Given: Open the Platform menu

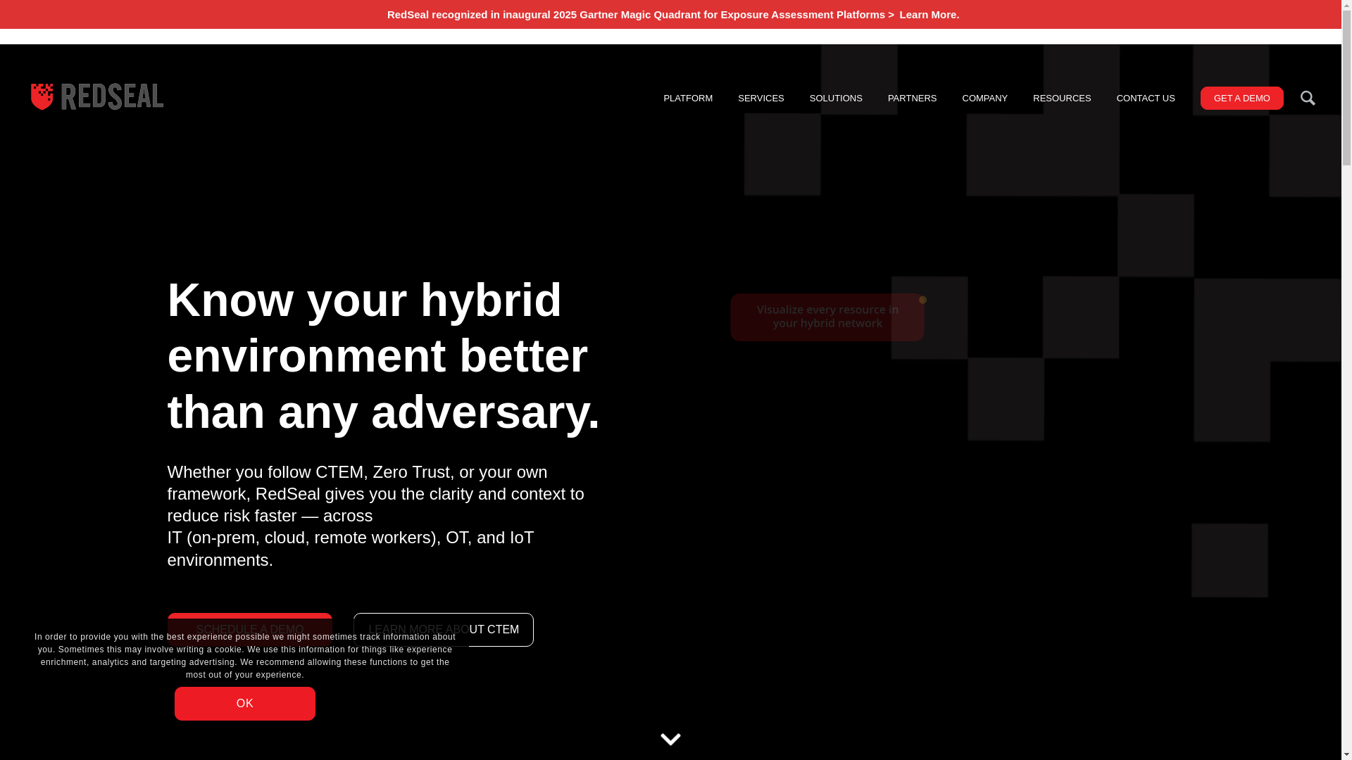Looking at the screenshot, I should pyautogui.click(x=688, y=99).
